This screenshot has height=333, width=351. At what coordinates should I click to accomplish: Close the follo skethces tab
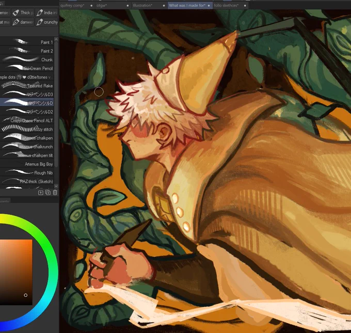click(245, 6)
